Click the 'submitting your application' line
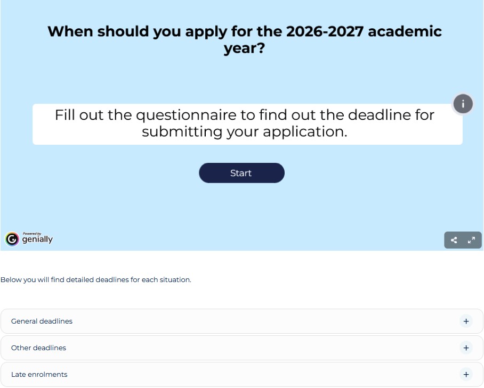The image size is (484, 388). 245,132
